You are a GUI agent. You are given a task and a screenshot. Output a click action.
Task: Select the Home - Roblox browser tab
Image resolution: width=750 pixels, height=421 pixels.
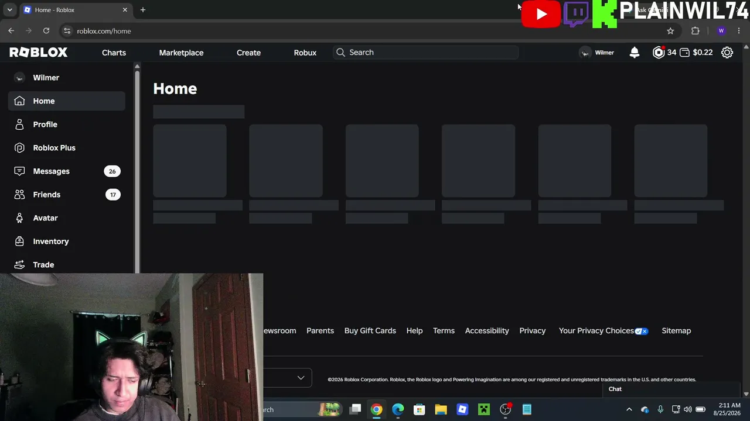pyautogui.click(x=75, y=10)
